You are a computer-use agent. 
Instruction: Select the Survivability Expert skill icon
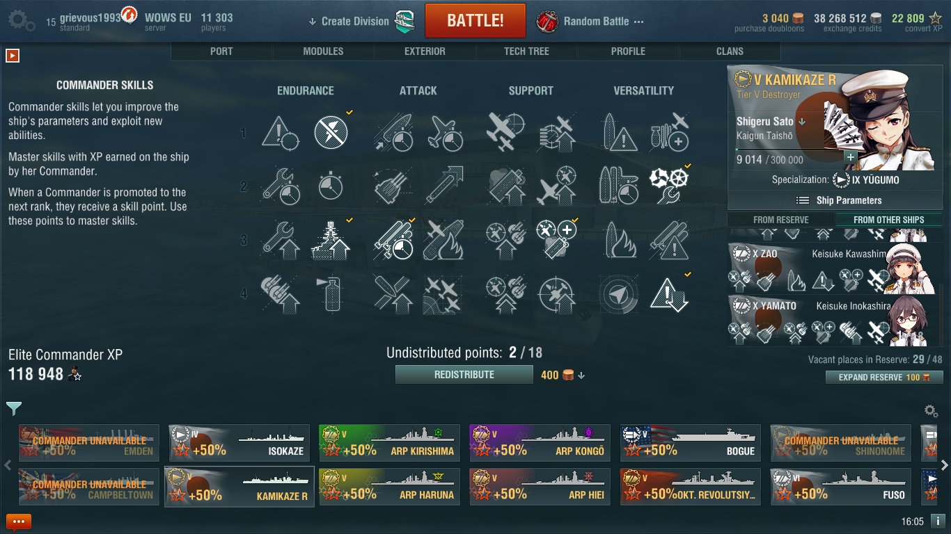331,240
